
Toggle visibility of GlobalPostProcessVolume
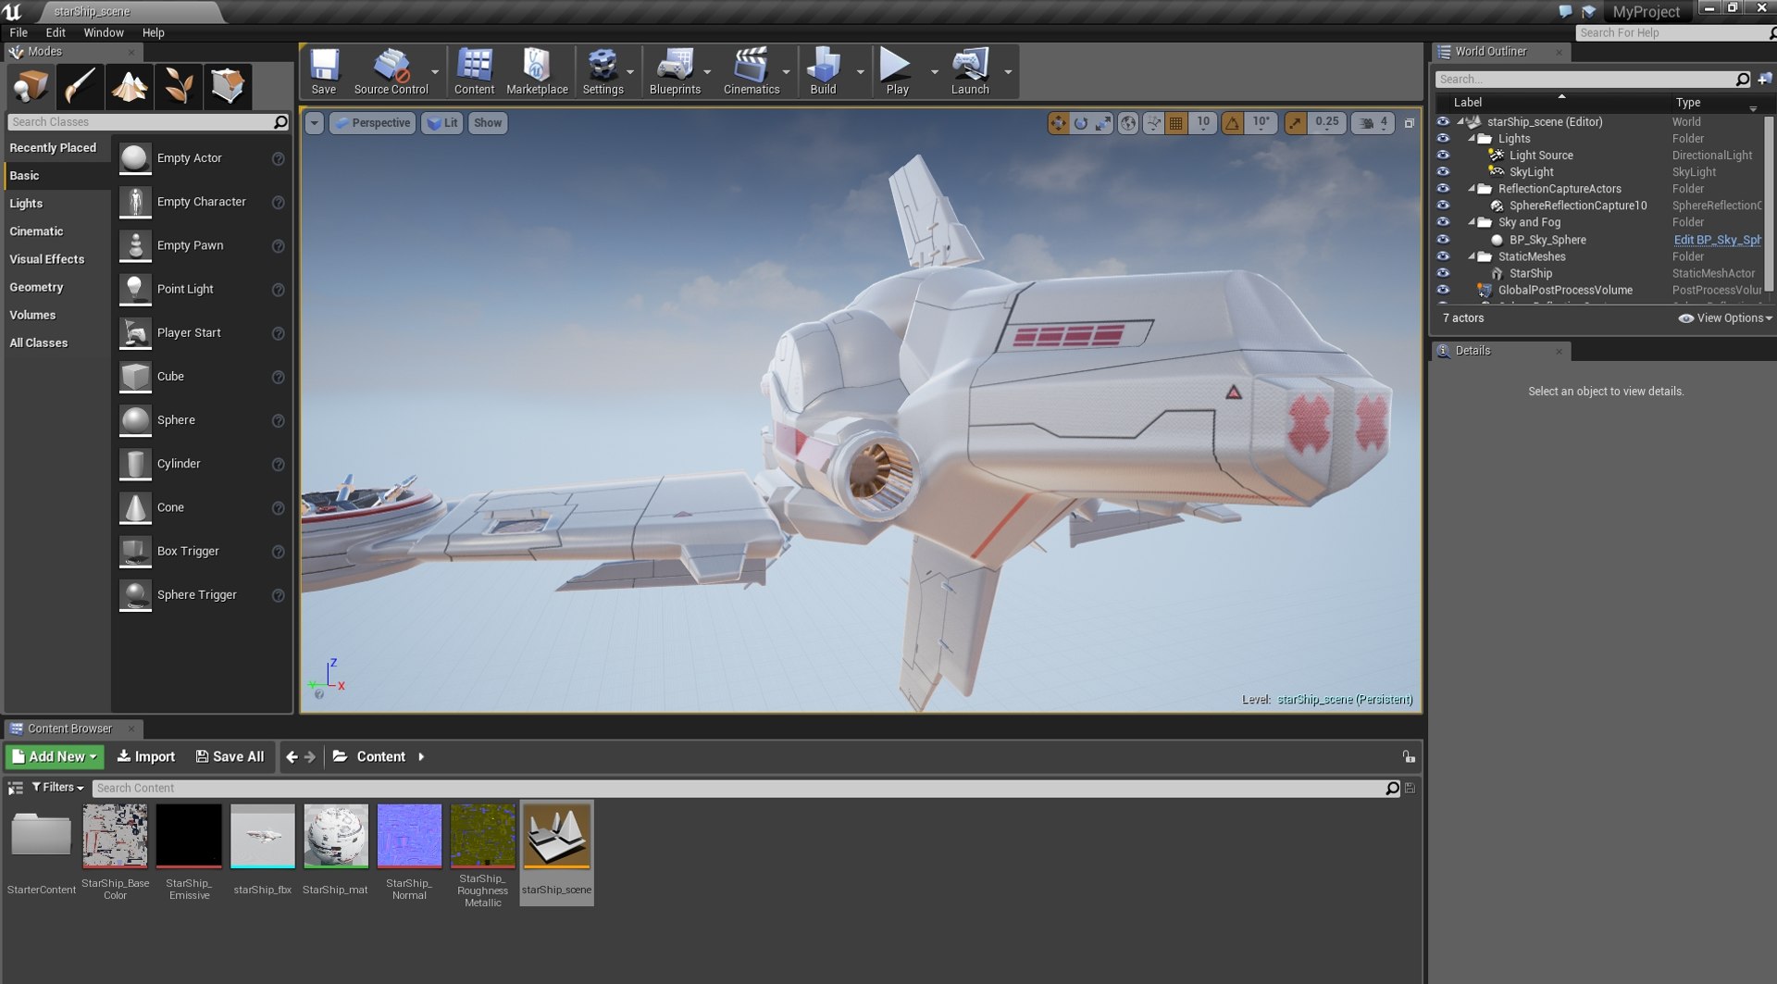(1443, 290)
